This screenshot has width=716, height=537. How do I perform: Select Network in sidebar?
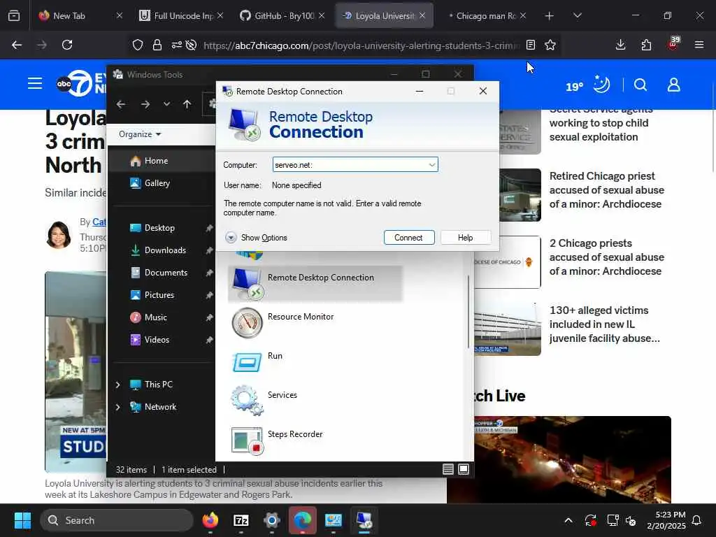[x=160, y=407]
